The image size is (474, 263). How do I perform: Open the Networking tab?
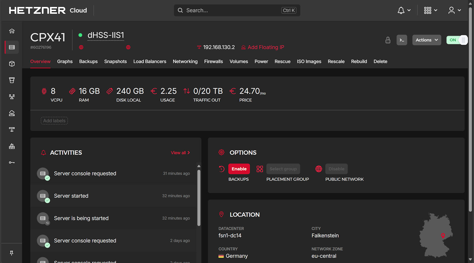(x=185, y=61)
